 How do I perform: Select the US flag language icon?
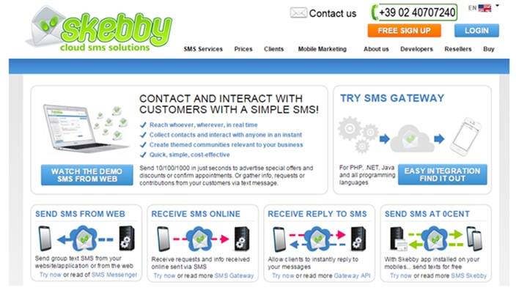click(x=484, y=8)
